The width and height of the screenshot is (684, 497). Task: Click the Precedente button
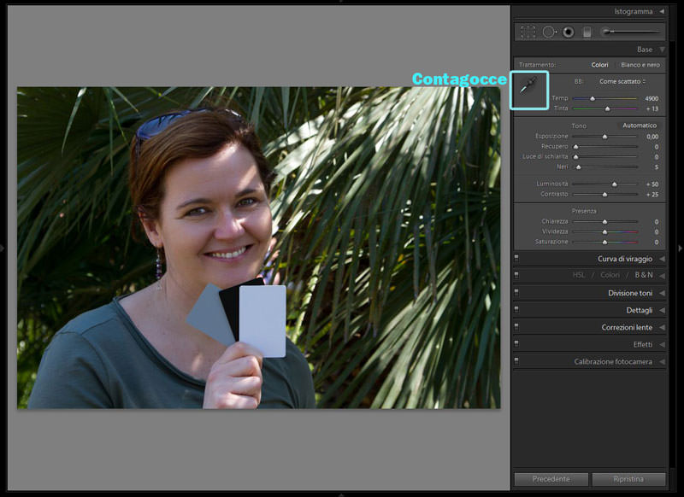551,479
